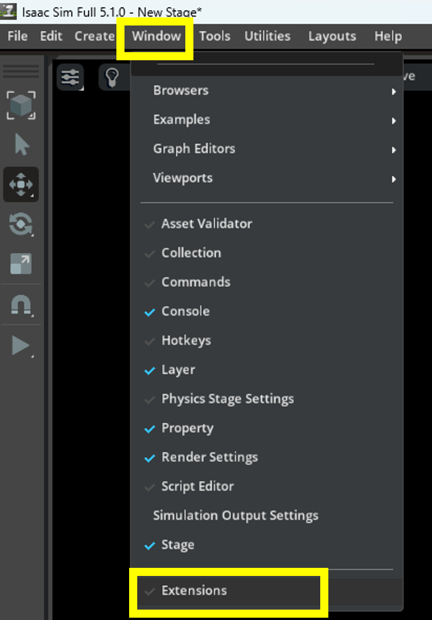Image resolution: width=432 pixels, height=620 pixels.
Task: Start simulation with Play button
Action: pos(21,346)
